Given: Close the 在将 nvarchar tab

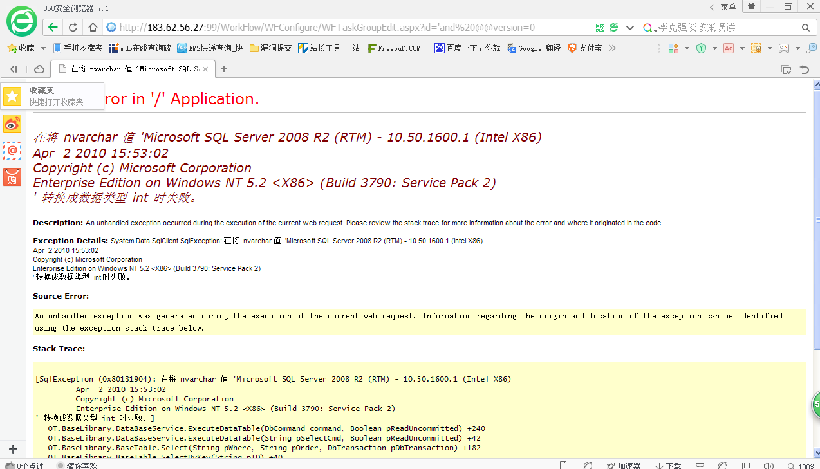Looking at the screenshot, I should [205, 69].
